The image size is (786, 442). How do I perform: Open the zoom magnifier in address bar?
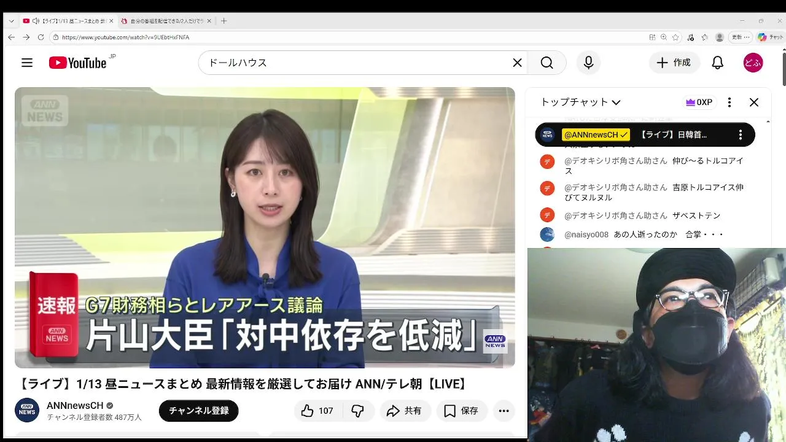click(664, 37)
